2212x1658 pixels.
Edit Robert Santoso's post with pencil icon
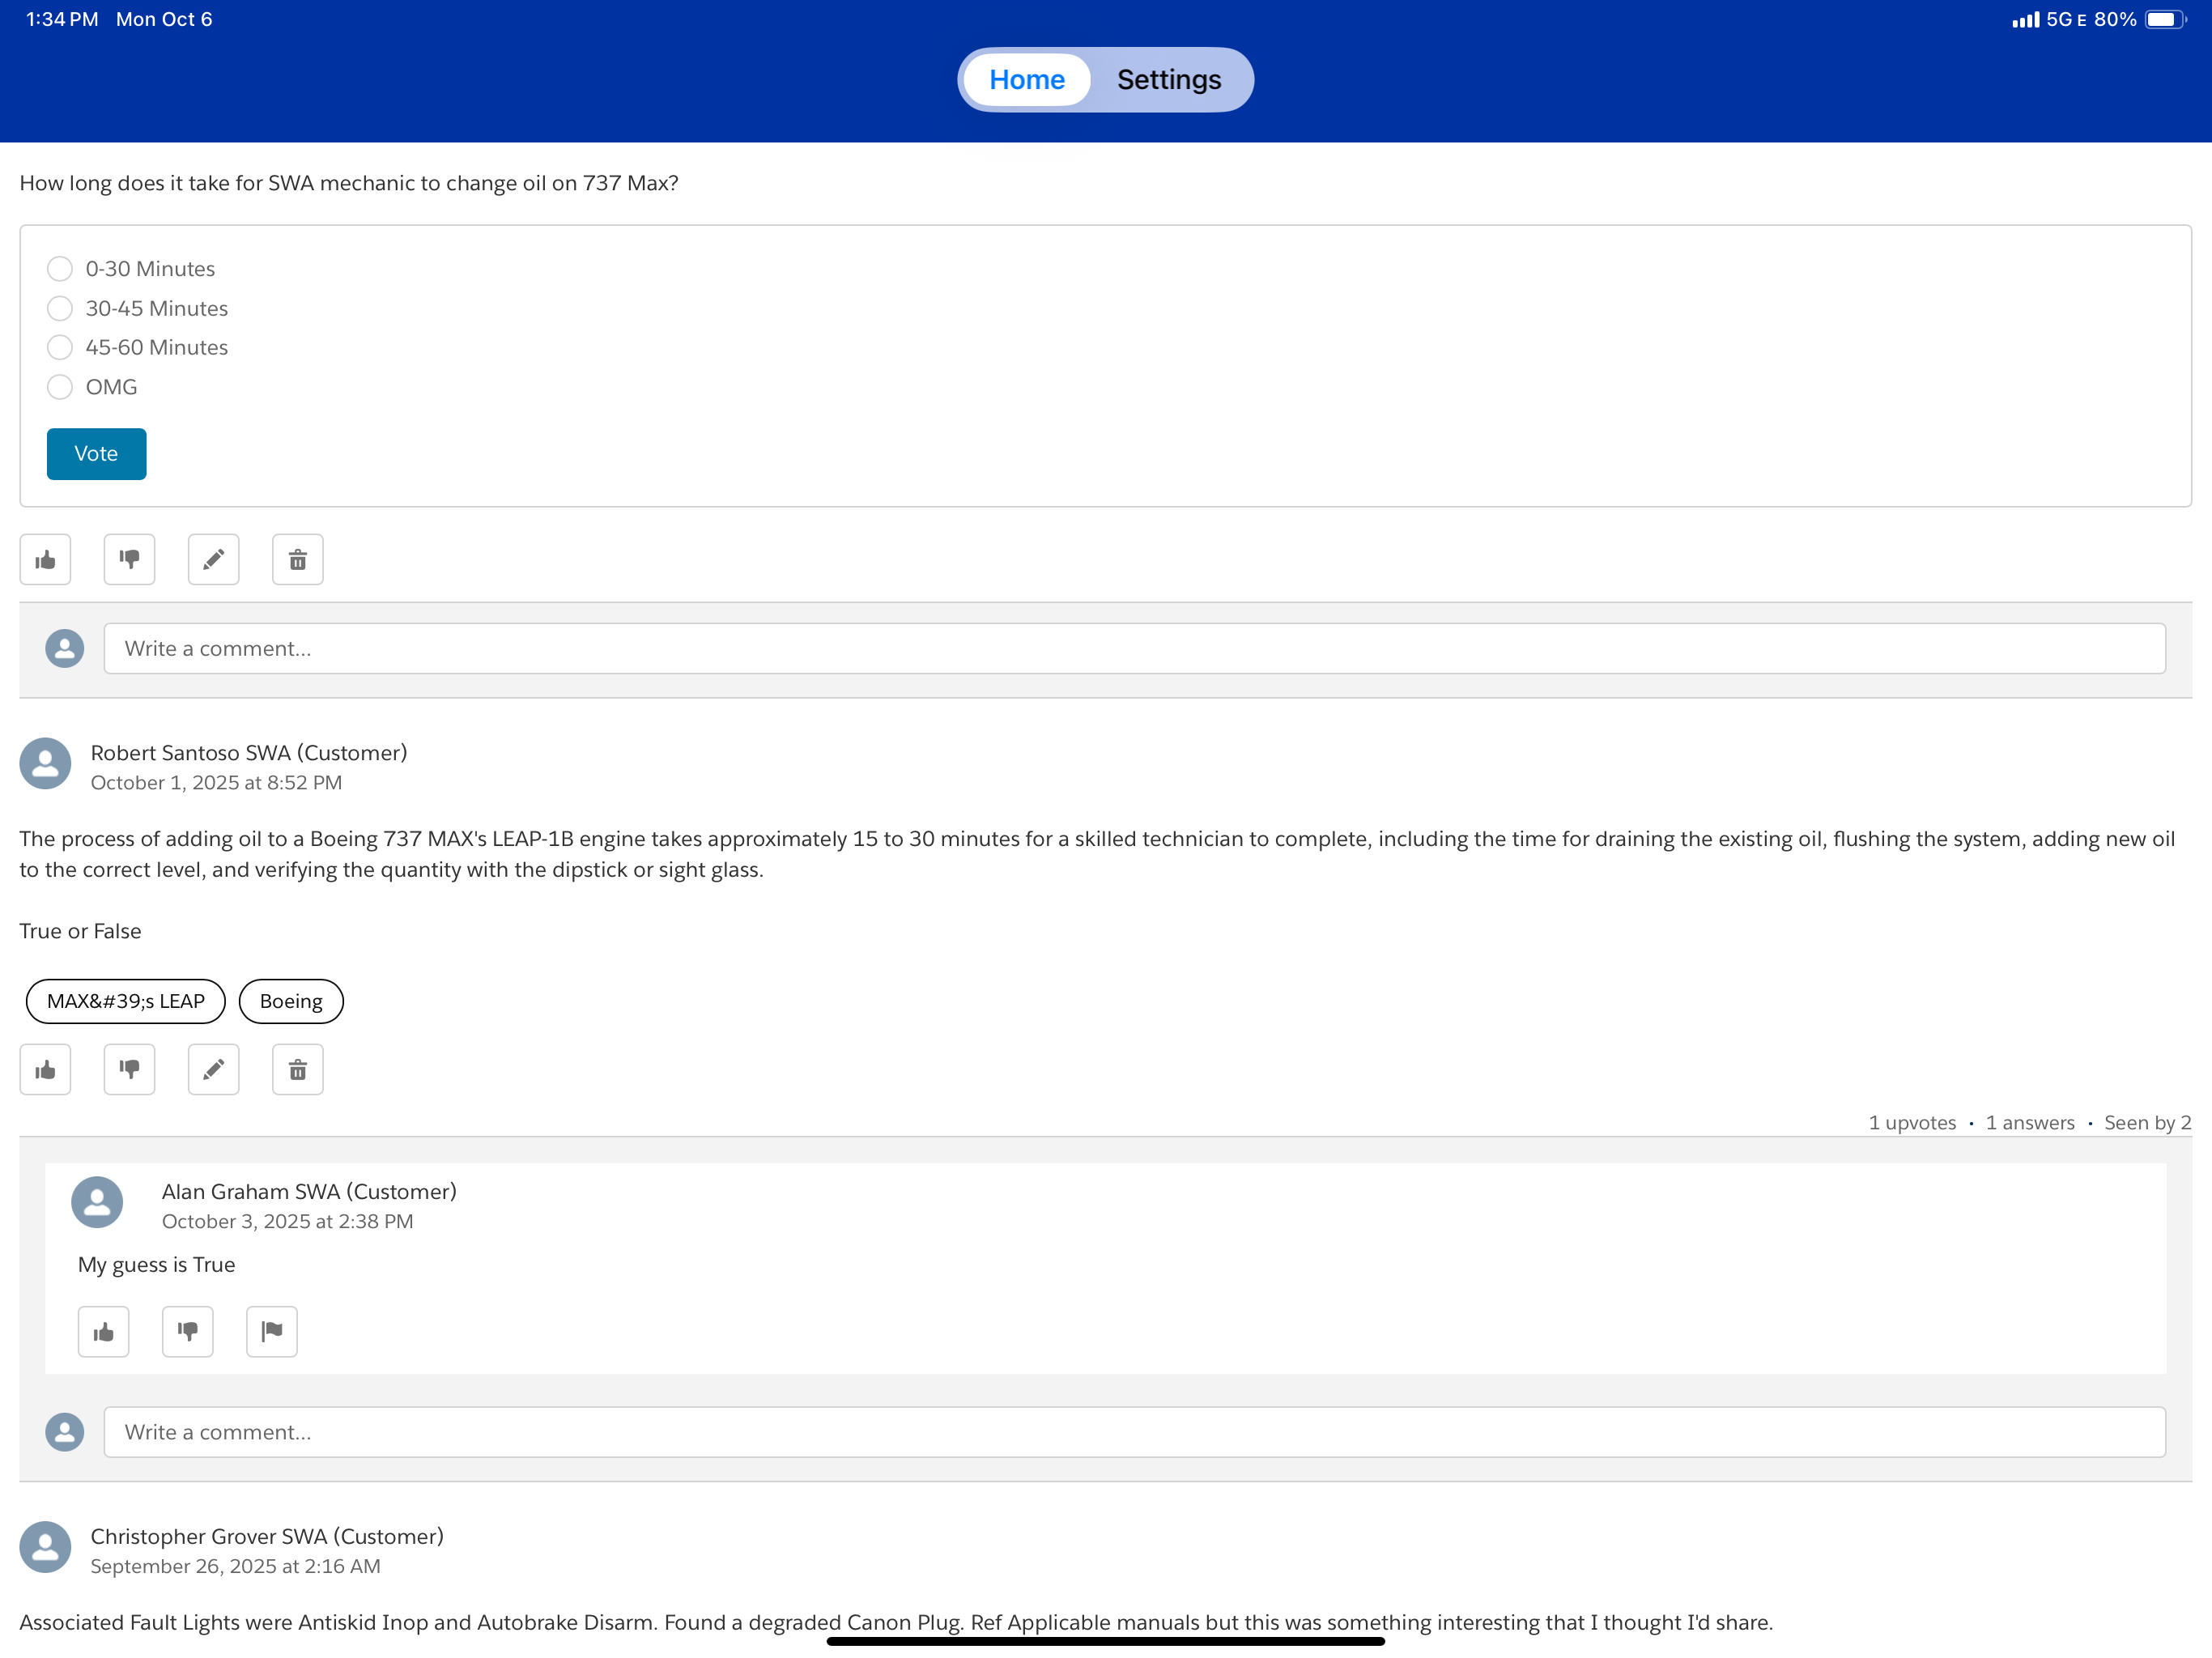pos(214,1070)
